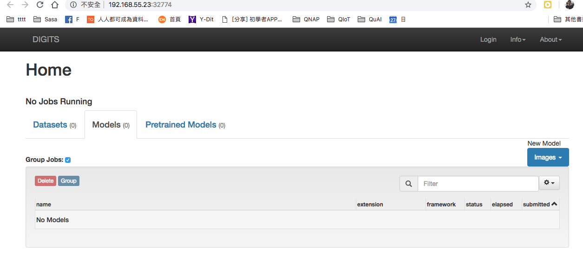Click Login in the navbar
This screenshot has width=583, height=269.
coord(488,39)
